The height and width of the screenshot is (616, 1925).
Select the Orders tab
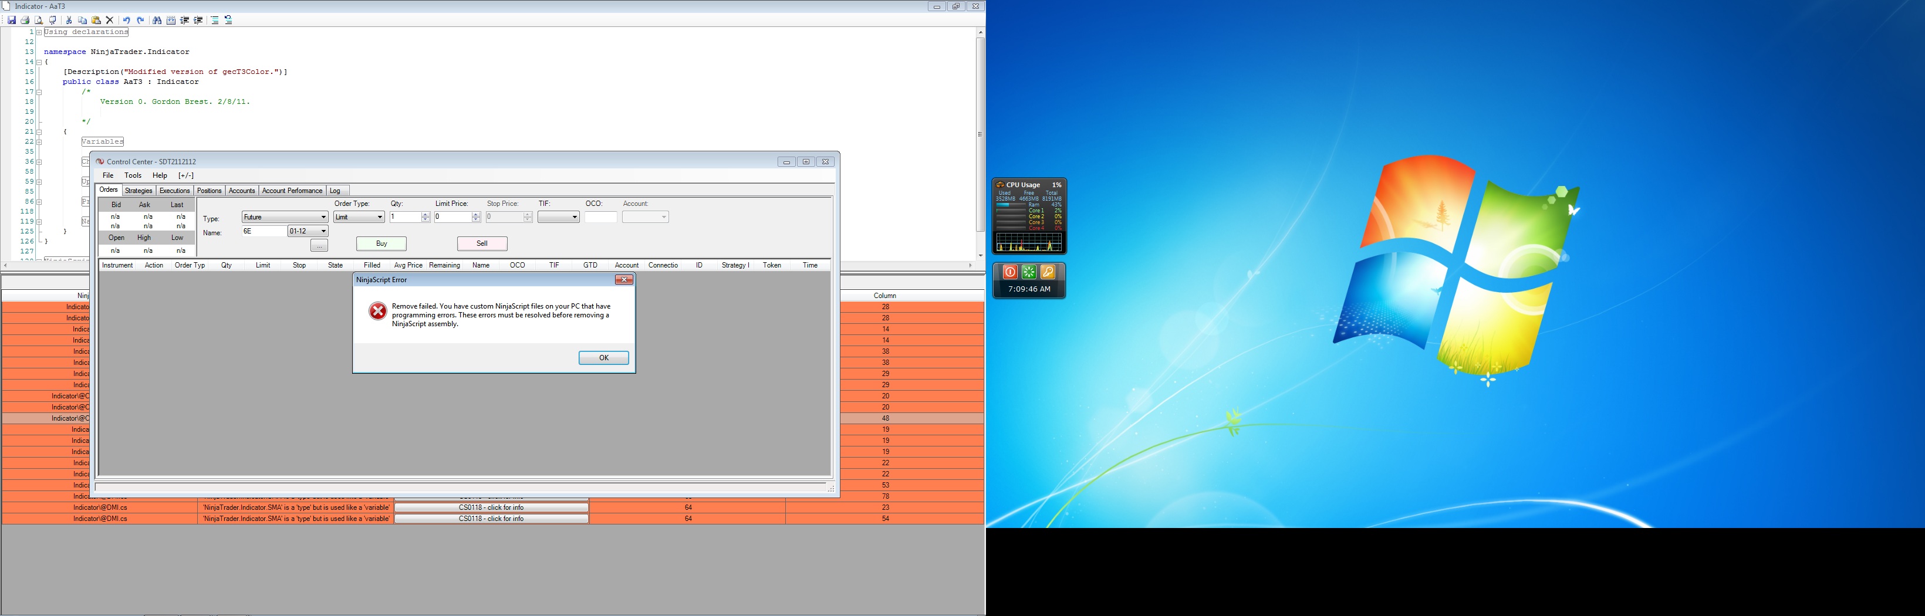pos(109,189)
